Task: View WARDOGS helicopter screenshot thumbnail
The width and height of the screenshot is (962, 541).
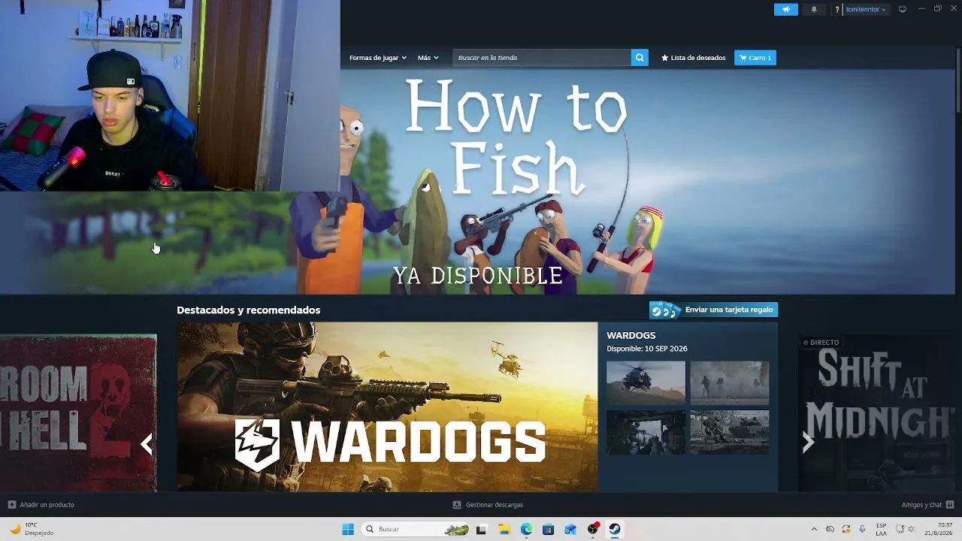Action: [x=646, y=382]
